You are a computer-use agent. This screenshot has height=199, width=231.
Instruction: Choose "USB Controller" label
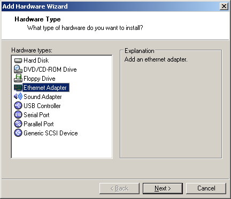click(42, 106)
